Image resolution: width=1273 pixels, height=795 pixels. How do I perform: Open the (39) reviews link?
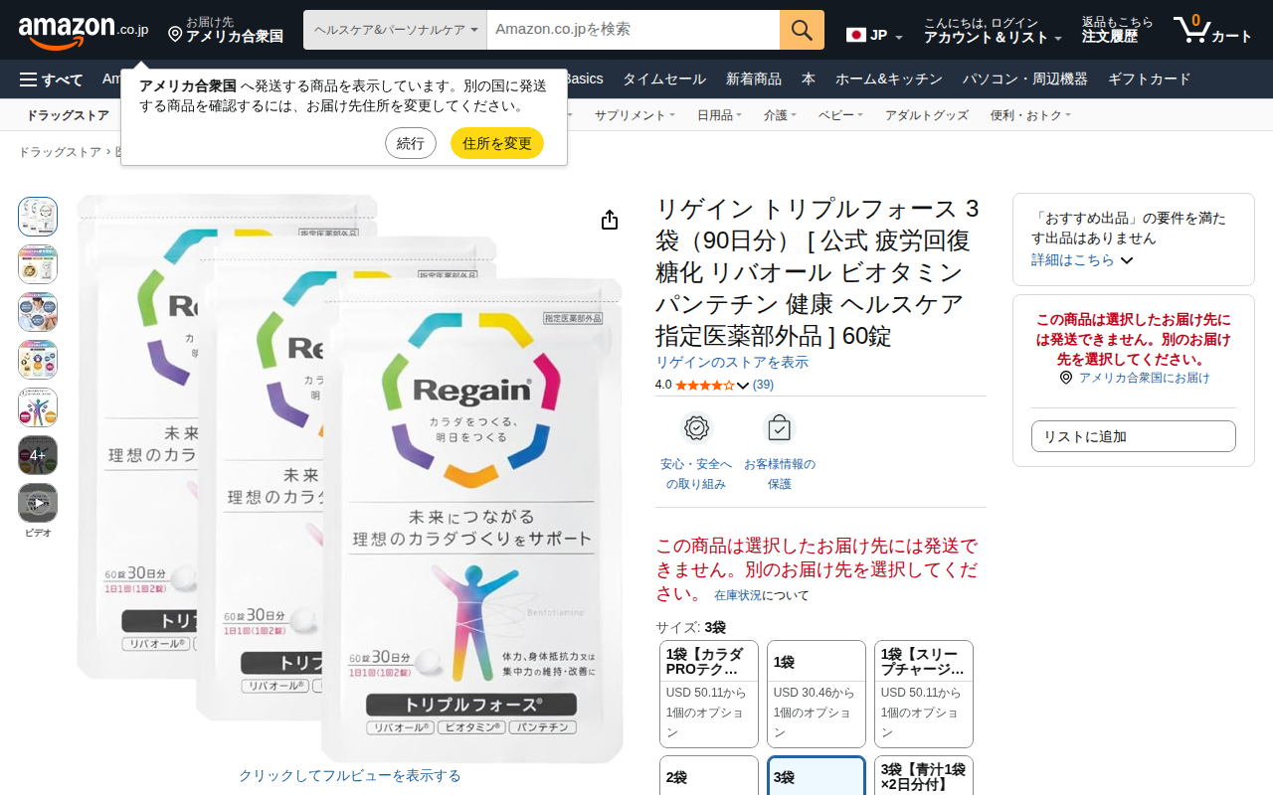click(x=763, y=385)
